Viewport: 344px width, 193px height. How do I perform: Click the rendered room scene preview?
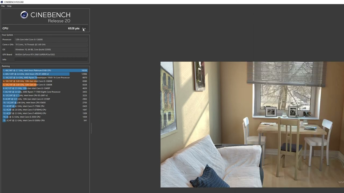[252, 125]
